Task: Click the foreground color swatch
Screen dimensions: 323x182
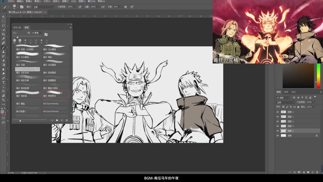Action: tap(2, 112)
